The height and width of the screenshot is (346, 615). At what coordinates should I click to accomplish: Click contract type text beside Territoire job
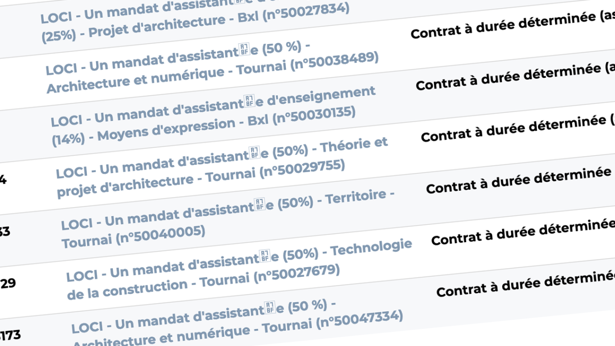523,232
